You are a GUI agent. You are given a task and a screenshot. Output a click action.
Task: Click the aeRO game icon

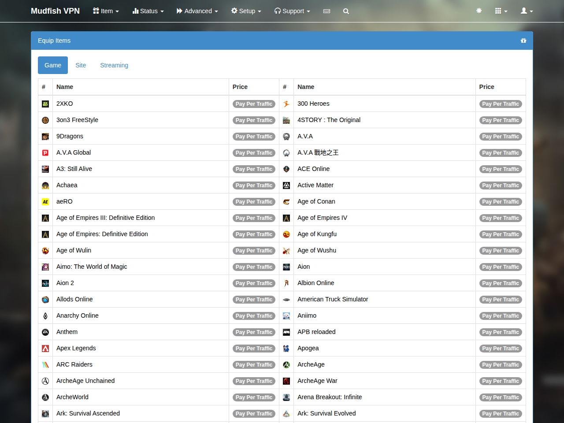tap(45, 202)
